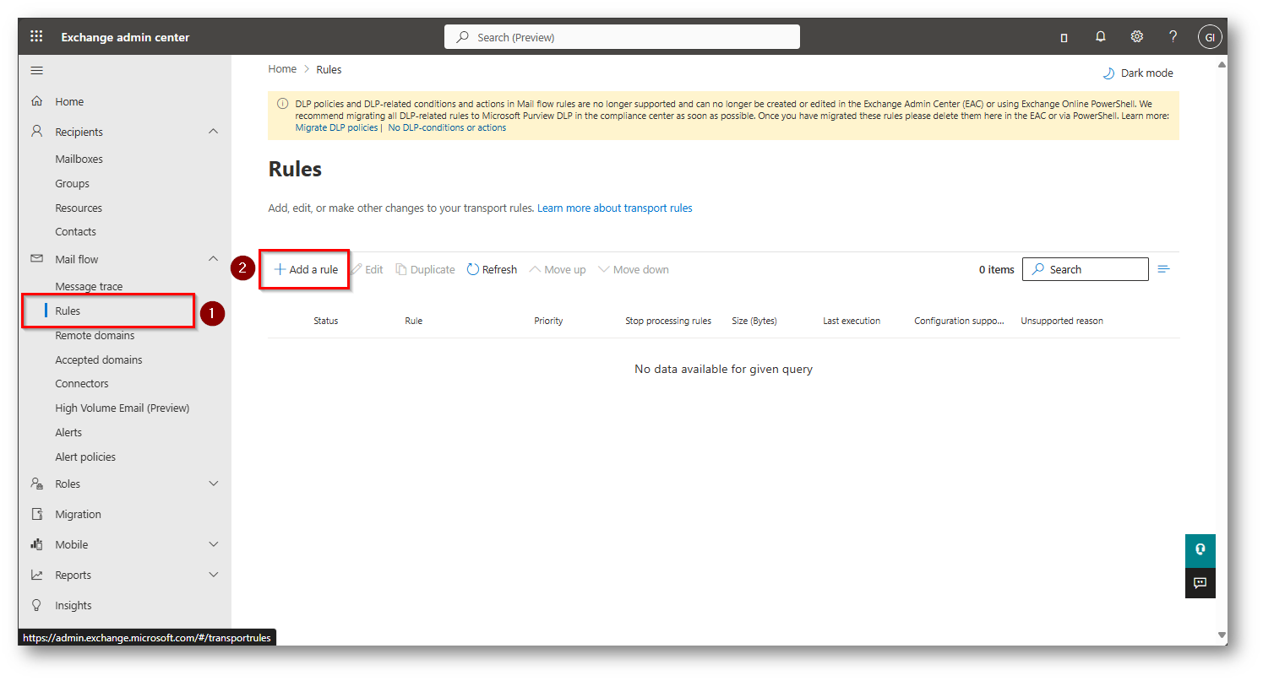Open the GI account avatar
Image resolution: width=1263 pixels, height=681 pixels.
tap(1209, 37)
